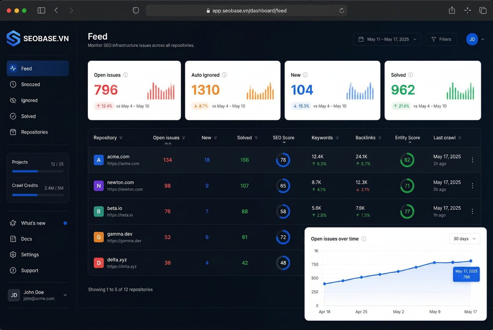Click the browser address bar
The width and height of the screenshot is (493, 330).
click(x=247, y=11)
